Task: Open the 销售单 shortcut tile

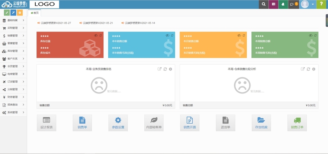Action: (82, 123)
